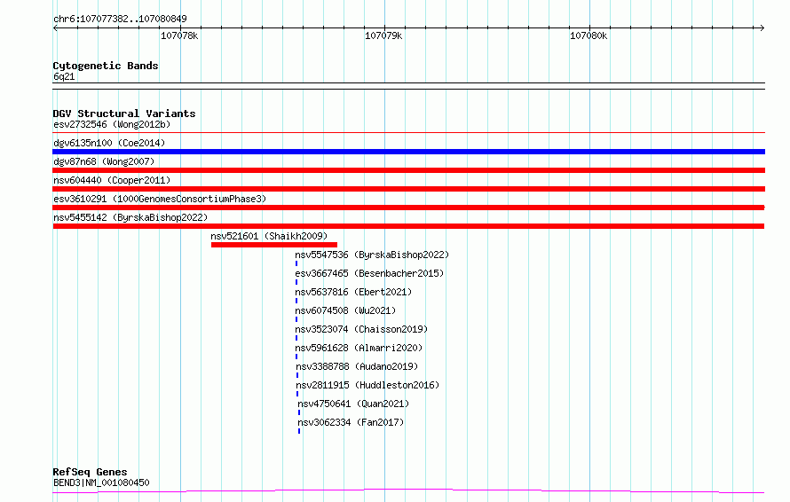Open nsv5455142 (ByrskaBishop2022) label

(130, 217)
